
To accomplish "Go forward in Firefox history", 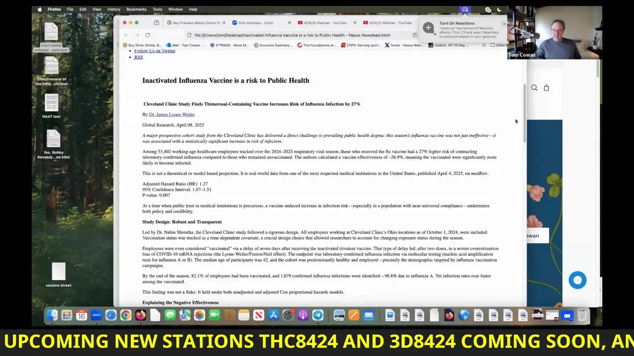I will tap(137, 35).
